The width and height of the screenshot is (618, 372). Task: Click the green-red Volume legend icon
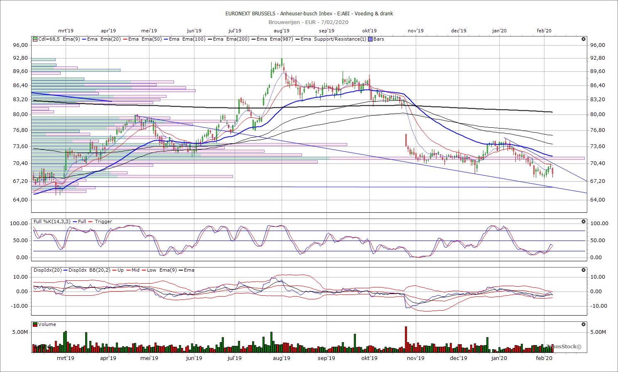pos(35,324)
